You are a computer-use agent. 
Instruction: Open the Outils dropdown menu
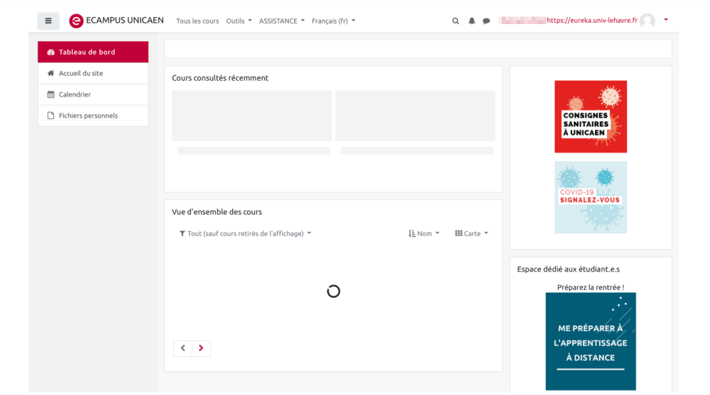pos(239,21)
